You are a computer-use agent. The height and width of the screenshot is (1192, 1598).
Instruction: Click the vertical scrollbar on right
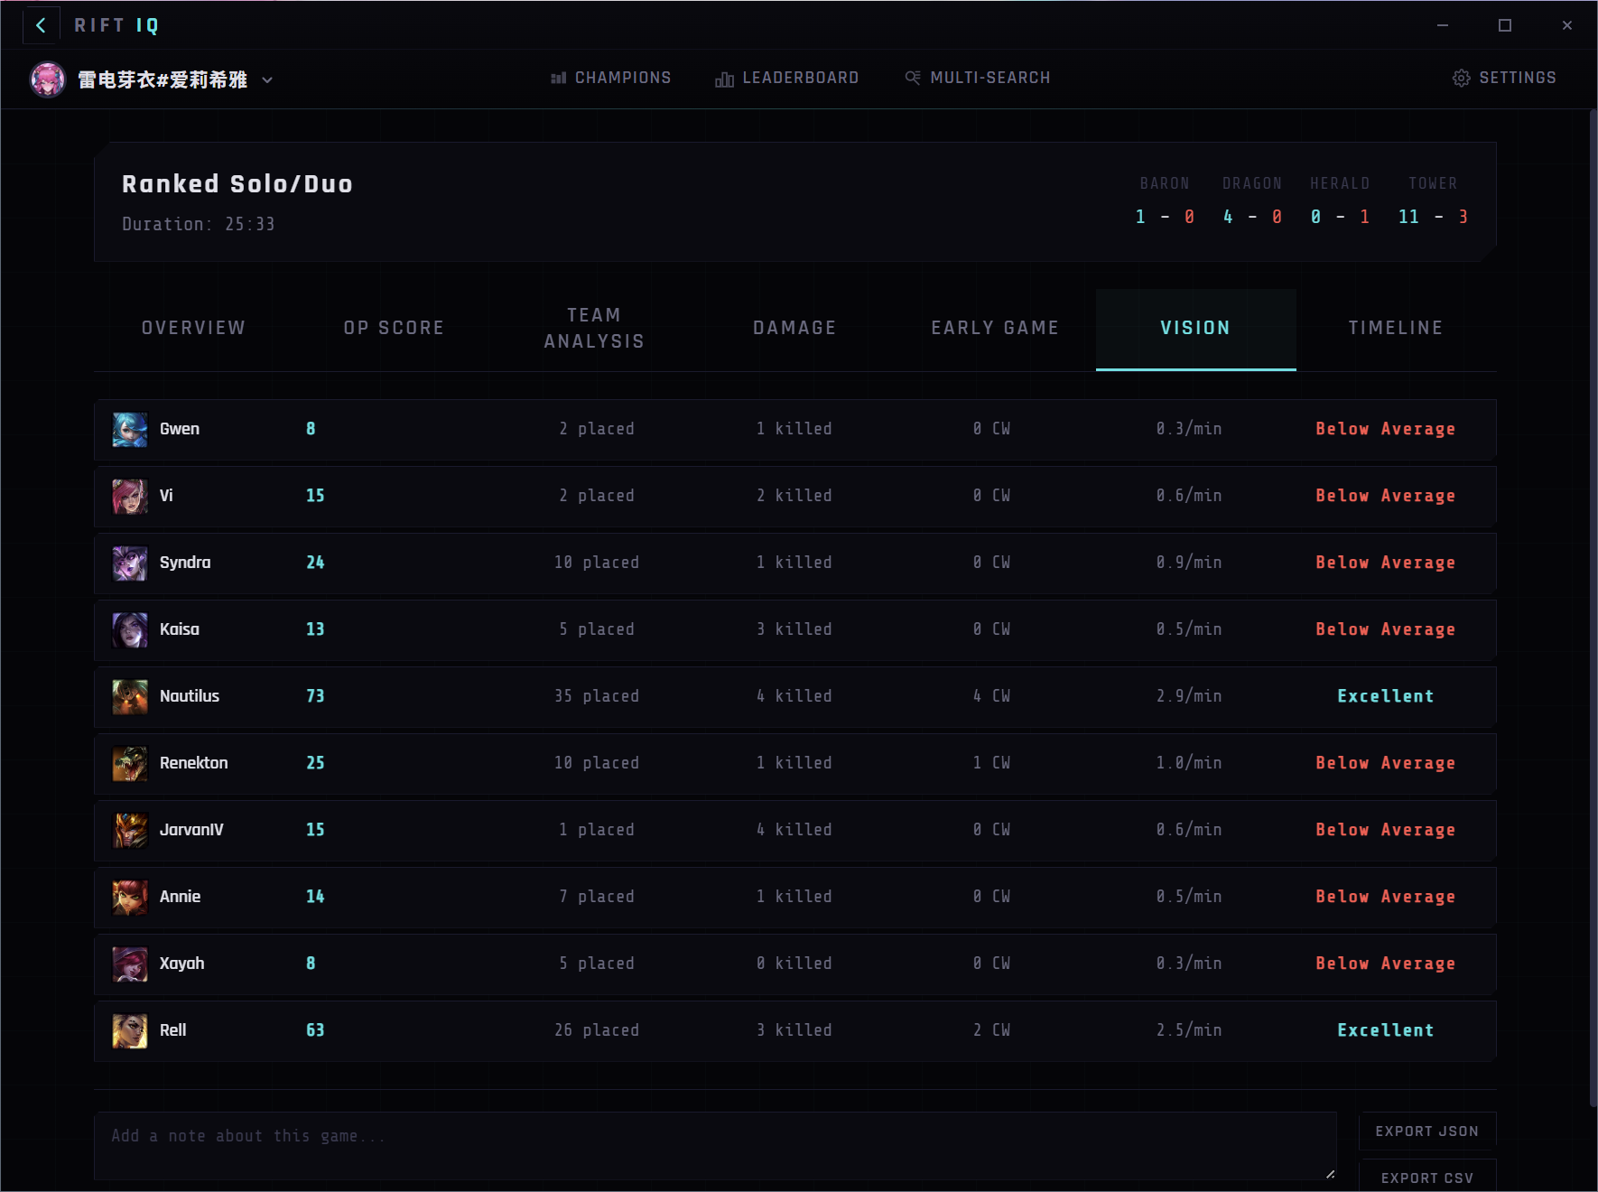(1593, 605)
